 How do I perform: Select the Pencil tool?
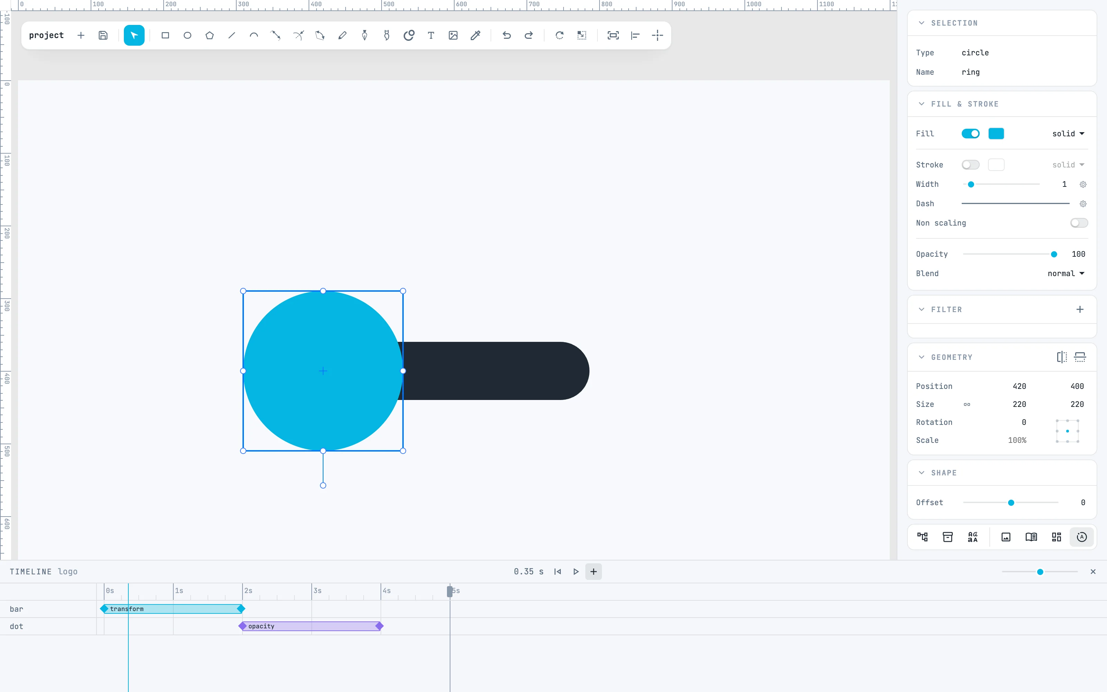[x=342, y=35]
